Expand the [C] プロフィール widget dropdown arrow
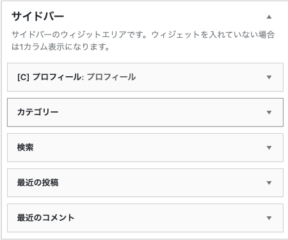 [269, 77]
